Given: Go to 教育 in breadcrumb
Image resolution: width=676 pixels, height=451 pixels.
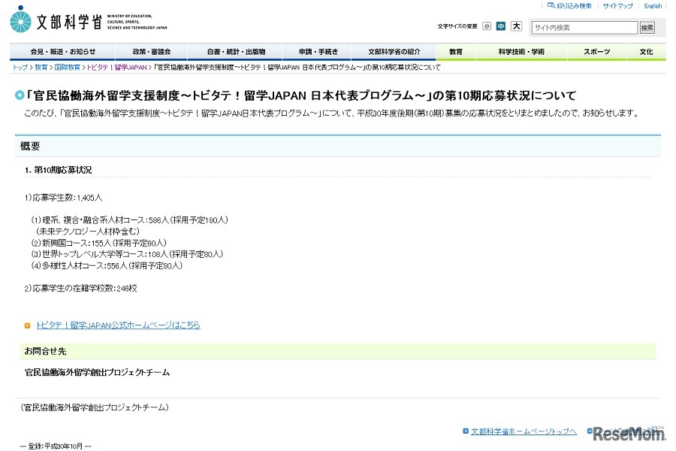Looking at the screenshot, I should pyautogui.click(x=41, y=68).
